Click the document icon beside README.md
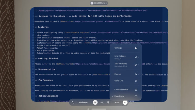 [x=92, y=3]
